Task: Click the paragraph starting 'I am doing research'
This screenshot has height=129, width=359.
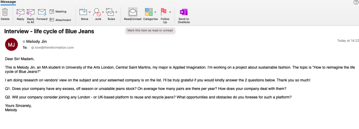Action: [x=158, y=80]
